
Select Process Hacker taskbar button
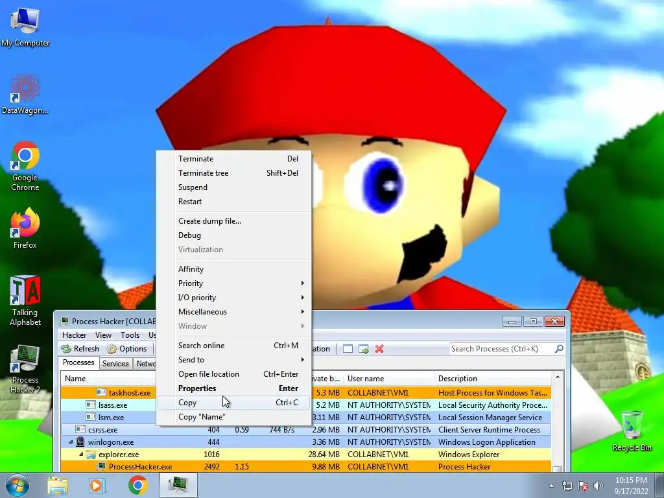tap(178, 485)
